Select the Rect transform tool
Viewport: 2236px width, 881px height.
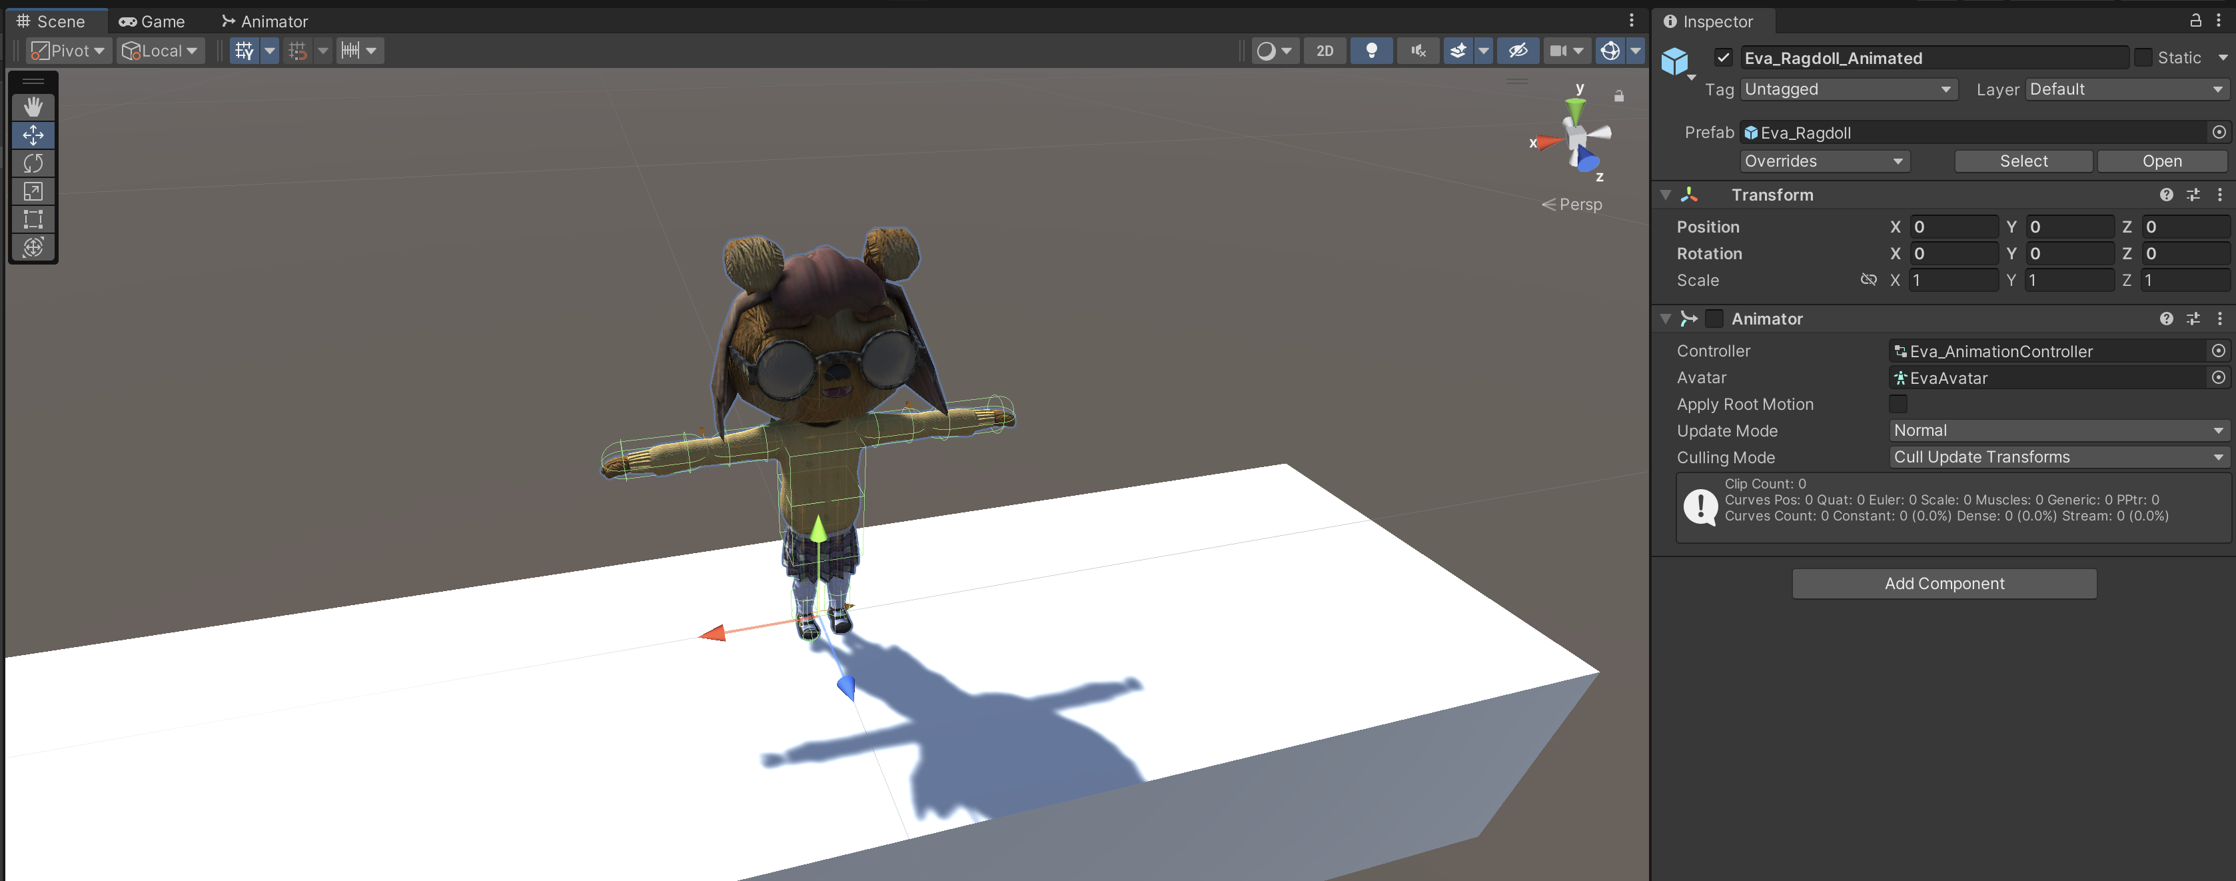(33, 219)
